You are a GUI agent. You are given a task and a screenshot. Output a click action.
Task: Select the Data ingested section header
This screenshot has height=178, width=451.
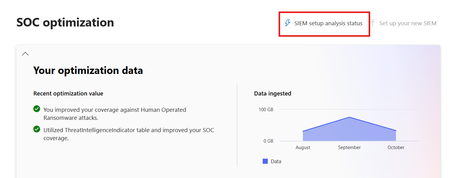(272, 93)
